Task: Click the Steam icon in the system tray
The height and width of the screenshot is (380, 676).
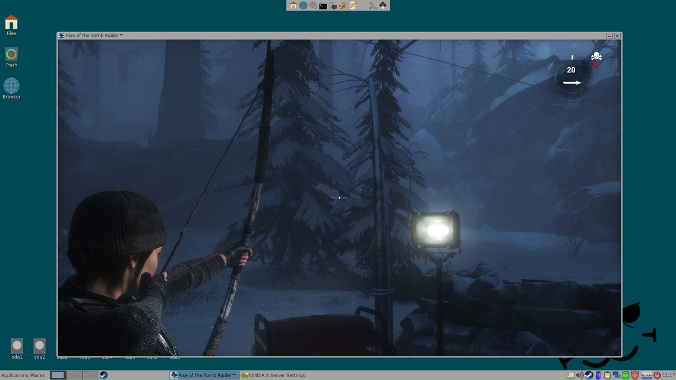Action: tap(589, 375)
